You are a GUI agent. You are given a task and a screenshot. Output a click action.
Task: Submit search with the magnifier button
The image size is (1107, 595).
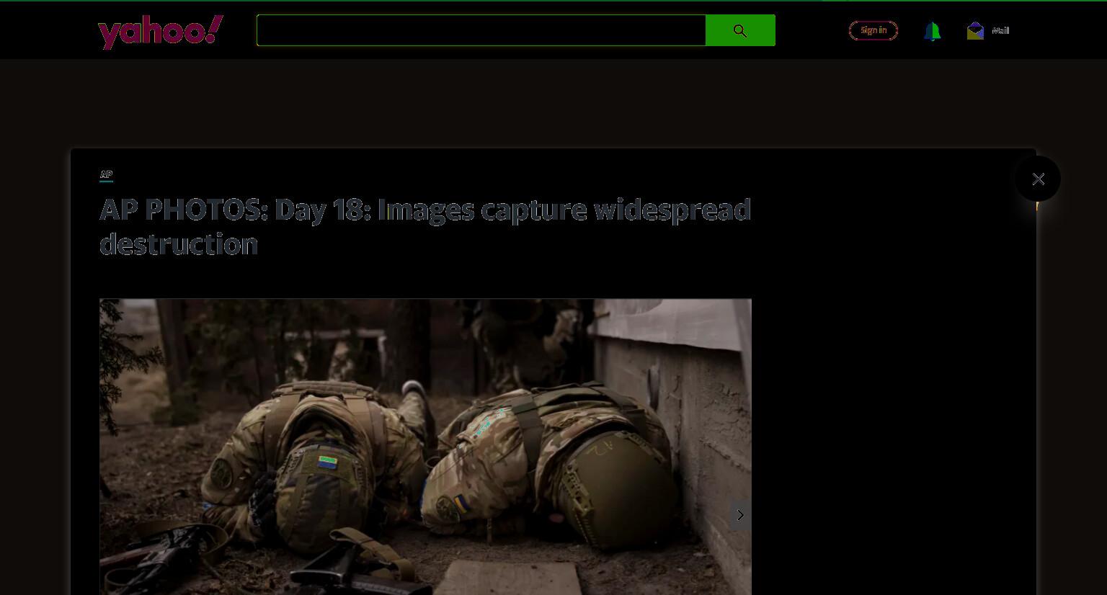740,30
